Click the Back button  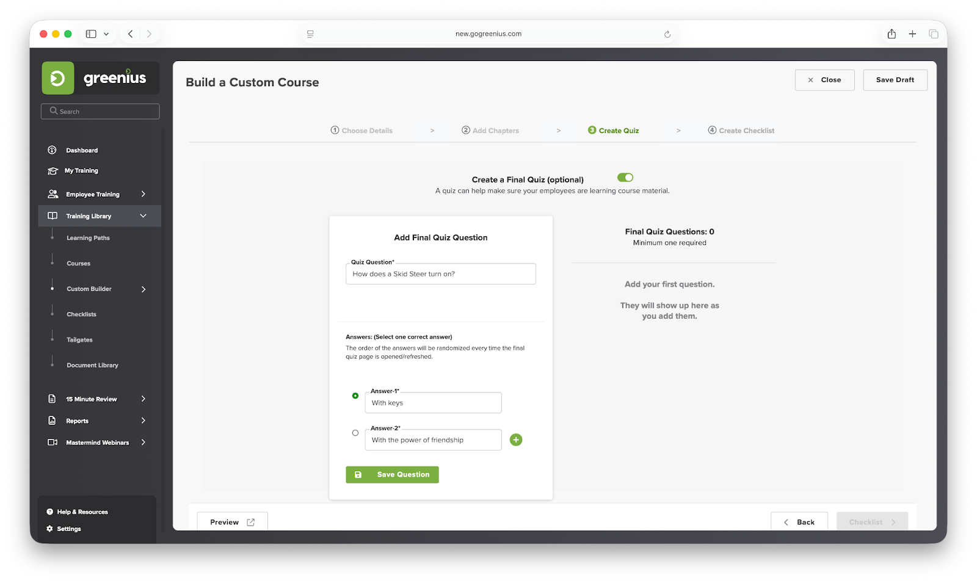(799, 522)
